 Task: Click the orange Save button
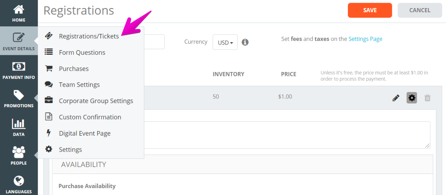[370, 10]
